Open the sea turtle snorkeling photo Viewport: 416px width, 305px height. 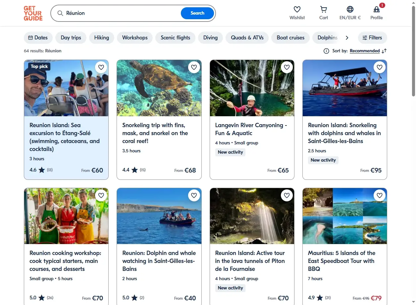click(159, 88)
